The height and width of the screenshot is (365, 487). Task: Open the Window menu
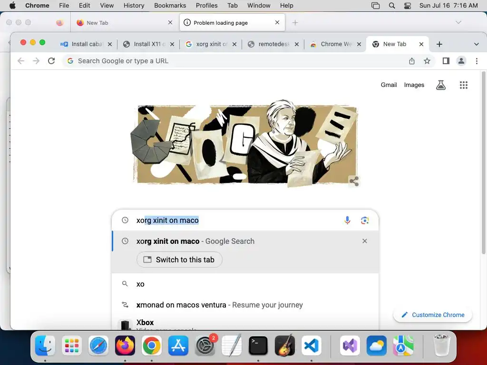259,6
